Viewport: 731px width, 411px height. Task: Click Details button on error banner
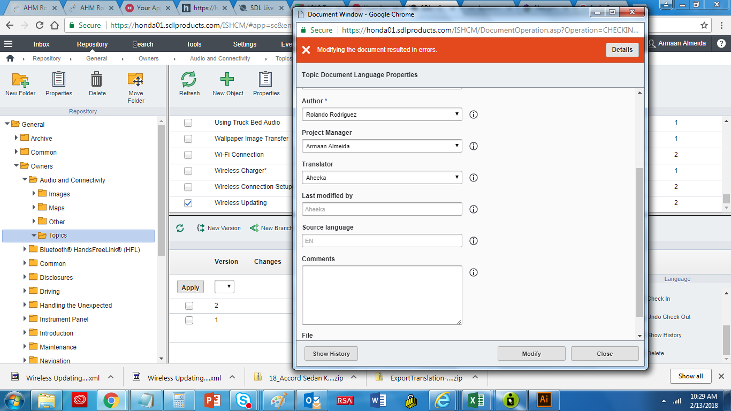[x=622, y=50]
